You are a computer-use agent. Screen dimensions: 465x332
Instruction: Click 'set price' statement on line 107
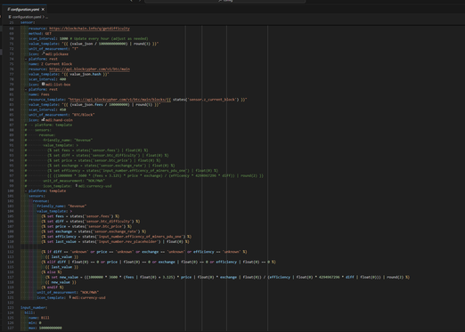coord(86,226)
